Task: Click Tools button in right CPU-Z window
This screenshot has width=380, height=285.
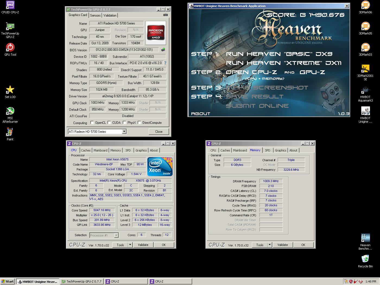Action: point(260,245)
